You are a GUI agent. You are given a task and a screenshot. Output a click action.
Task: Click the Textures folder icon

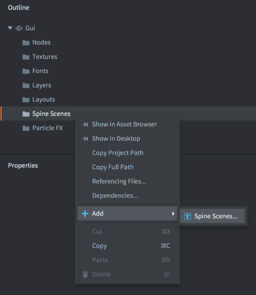click(26, 57)
